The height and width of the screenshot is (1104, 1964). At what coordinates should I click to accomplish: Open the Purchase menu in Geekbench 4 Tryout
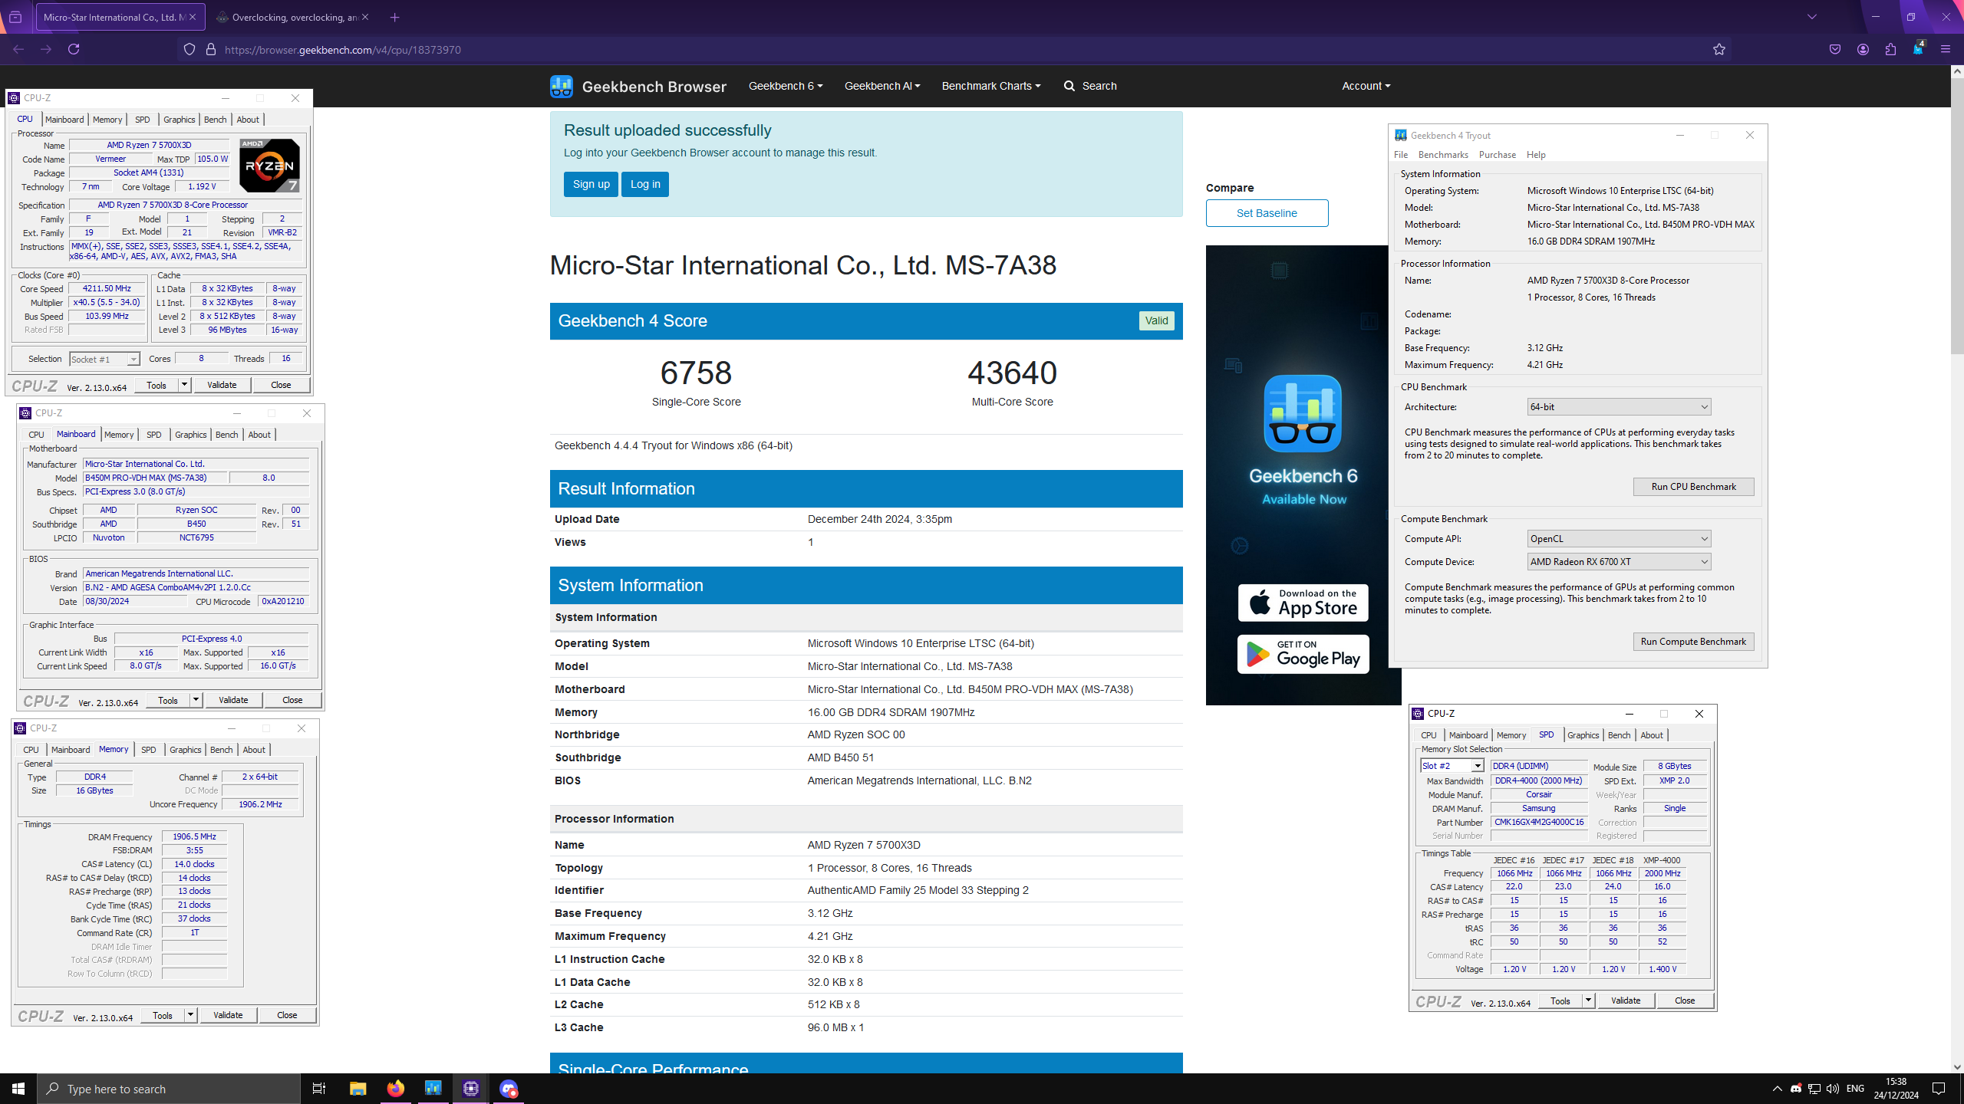pos(1497,155)
